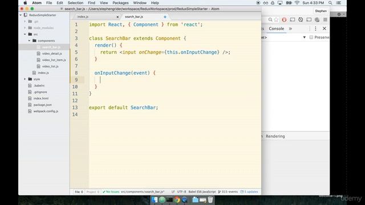This screenshot has height=205, width=365.
Task: Change the LF line ending setting
Action: pos(173,192)
